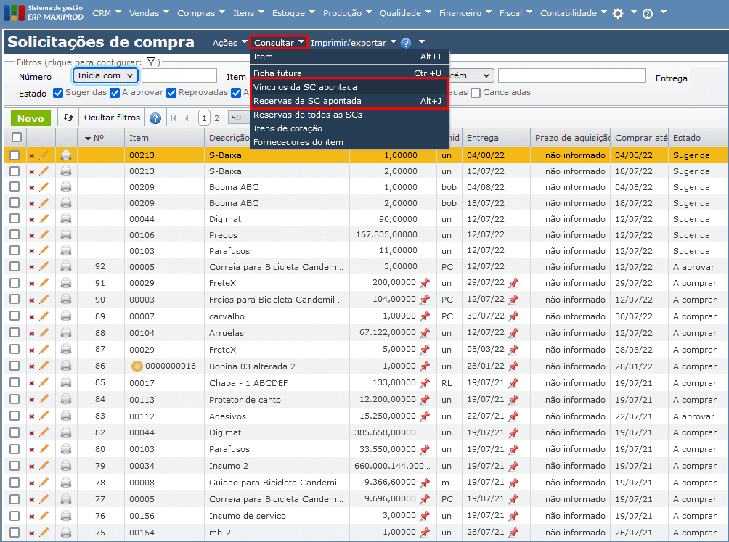Uncheck the Sugeridas state filter

tap(59, 93)
